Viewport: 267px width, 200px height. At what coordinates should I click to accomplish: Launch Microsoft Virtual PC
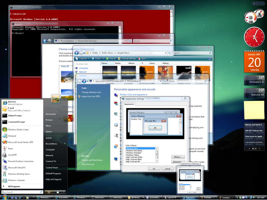pos(22,168)
